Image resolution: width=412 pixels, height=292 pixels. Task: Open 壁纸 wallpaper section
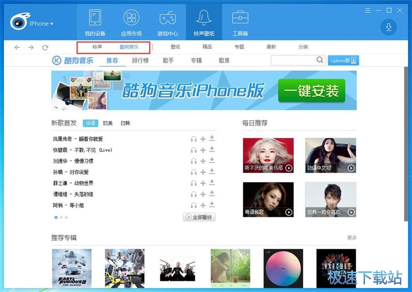click(x=175, y=47)
